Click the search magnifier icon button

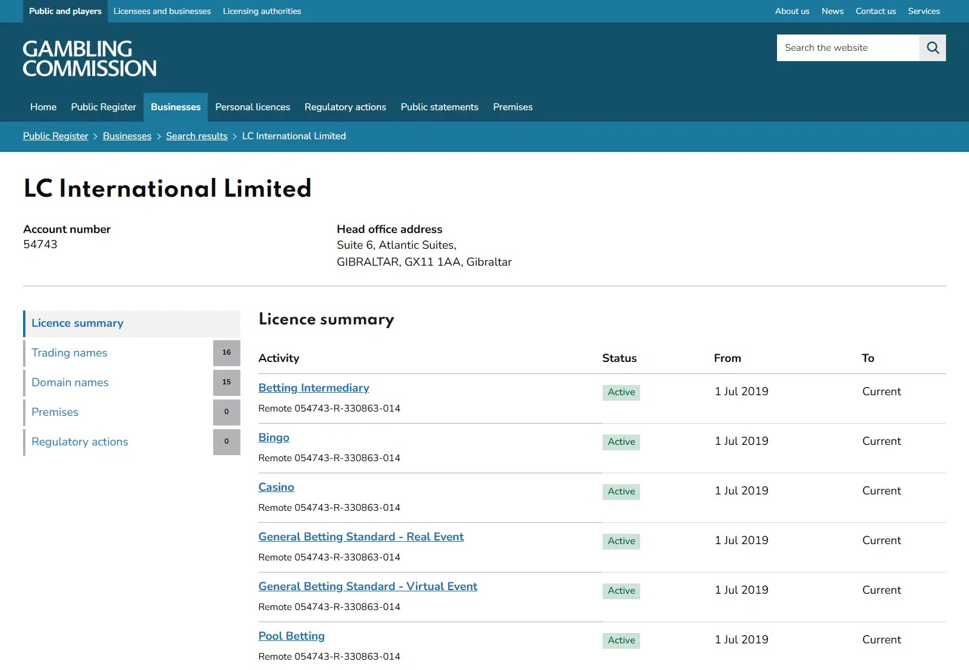tap(933, 48)
